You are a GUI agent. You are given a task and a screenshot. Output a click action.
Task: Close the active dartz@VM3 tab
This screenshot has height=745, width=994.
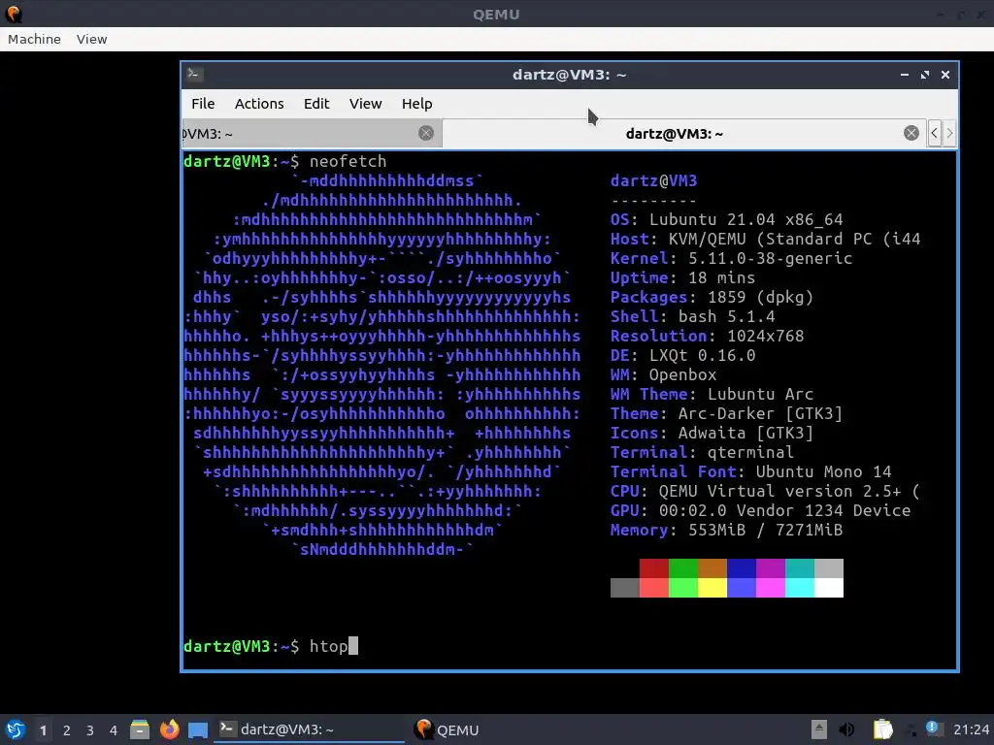[911, 133]
